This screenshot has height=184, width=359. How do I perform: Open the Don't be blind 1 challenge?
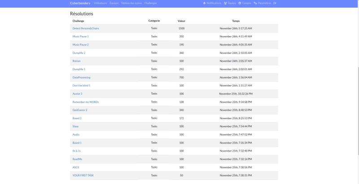pyautogui.click(x=81, y=85)
